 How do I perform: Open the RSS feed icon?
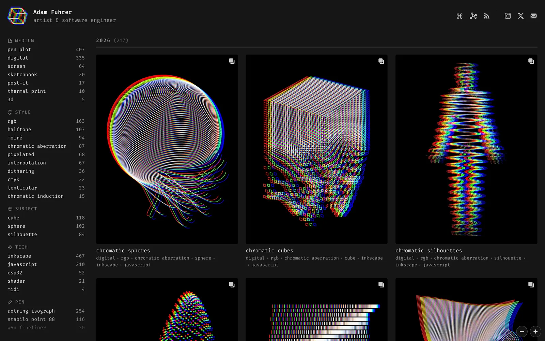coord(486,16)
